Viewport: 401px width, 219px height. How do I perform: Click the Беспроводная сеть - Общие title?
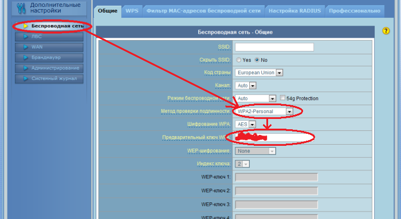235,32
